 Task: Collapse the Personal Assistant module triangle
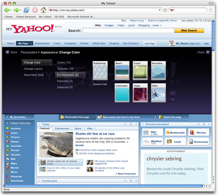click(x=143, y=124)
